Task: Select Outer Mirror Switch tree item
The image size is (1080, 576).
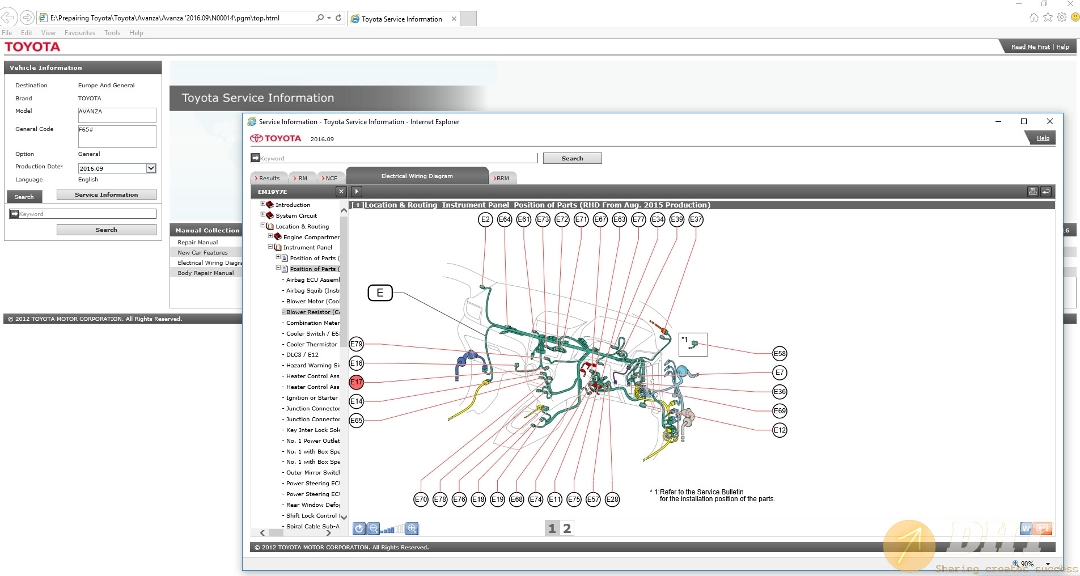Action: [x=312, y=472]
